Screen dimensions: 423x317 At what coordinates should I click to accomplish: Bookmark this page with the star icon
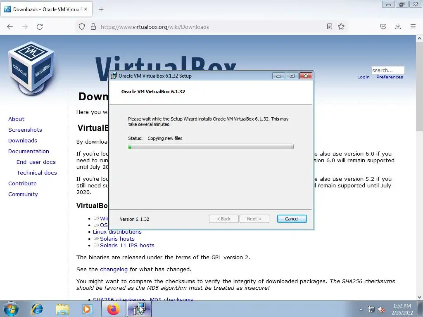341,26
